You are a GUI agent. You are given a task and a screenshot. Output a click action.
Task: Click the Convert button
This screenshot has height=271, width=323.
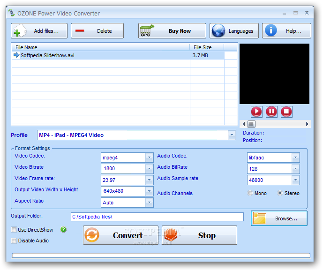coord(120,235)
